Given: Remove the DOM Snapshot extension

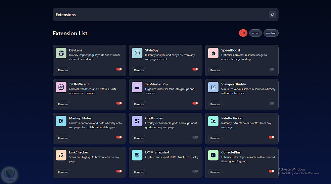Looking at the screenshot, I should click(x=139, y=172).
